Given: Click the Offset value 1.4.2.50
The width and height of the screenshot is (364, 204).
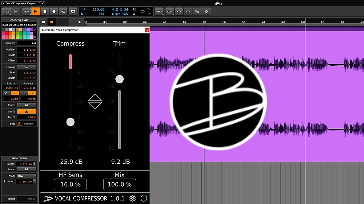Looking at the screenshot, I should pos(27,60).
